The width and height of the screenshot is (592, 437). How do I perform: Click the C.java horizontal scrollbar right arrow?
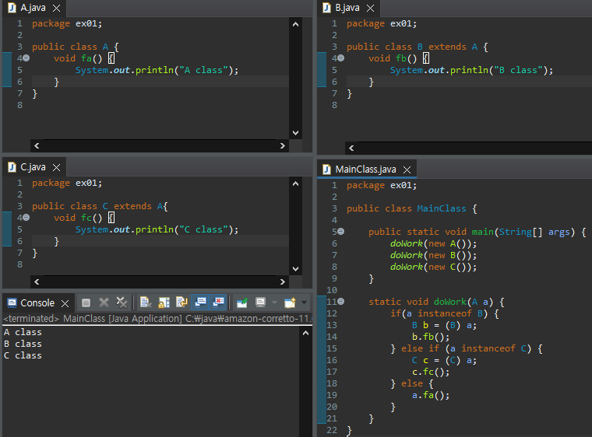[283, 281]
